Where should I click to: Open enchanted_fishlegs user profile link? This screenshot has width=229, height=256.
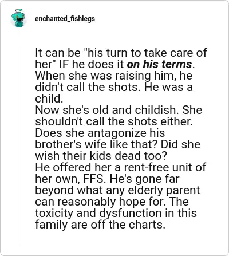[65, 19]
